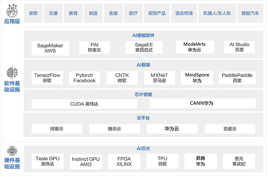Viewport: 268px width, 177px height.
Task: Click the AI使能软件 section heading
Action: point(143,35)
